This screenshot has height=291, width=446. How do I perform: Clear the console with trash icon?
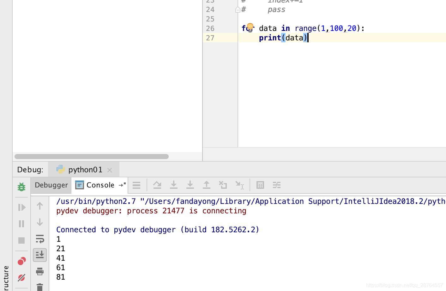point(40,287)
